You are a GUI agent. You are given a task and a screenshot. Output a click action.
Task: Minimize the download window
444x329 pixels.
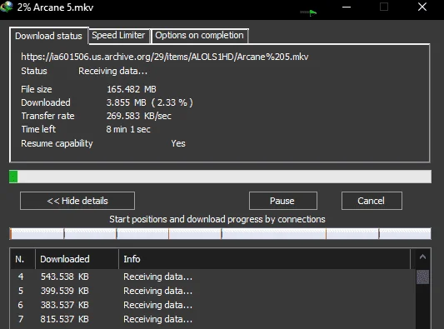coord(347,7)
